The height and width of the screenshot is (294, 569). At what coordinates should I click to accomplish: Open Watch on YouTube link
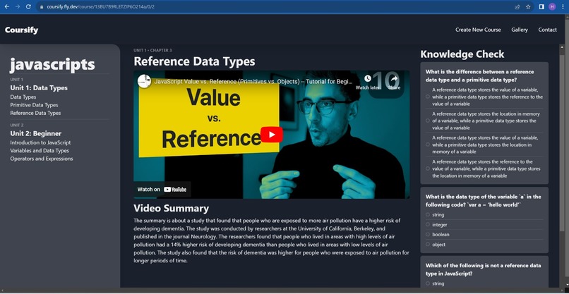[x=162, y=189]
